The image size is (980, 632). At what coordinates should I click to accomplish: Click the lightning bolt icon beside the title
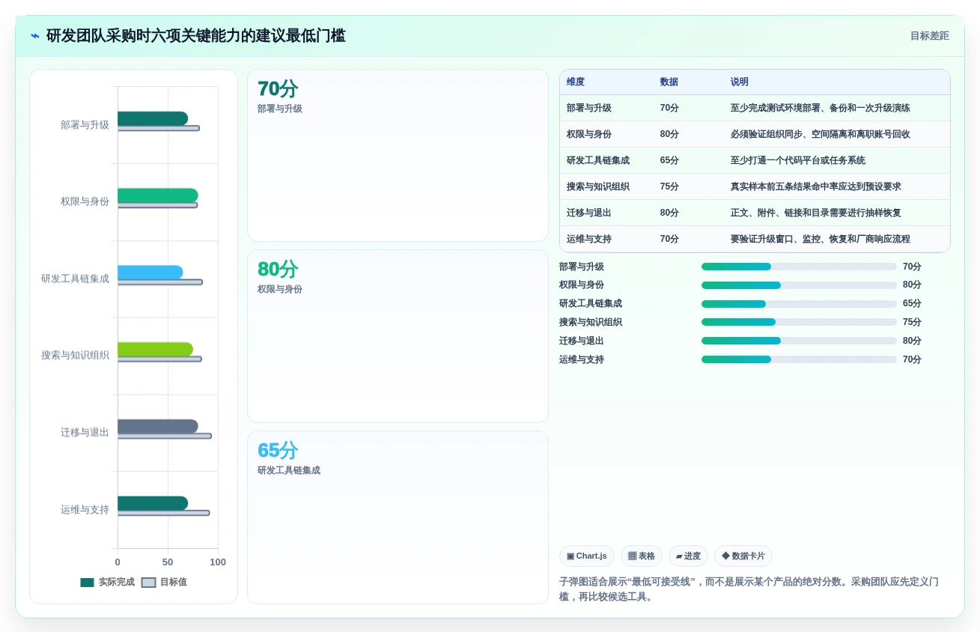[x=35, y=36]
